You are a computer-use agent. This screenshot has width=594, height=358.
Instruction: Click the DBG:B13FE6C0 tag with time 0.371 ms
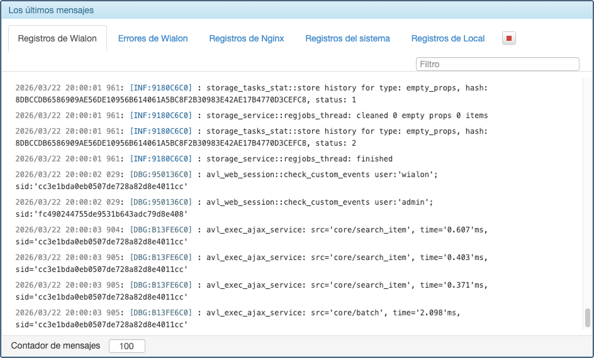tap(160, 285)
